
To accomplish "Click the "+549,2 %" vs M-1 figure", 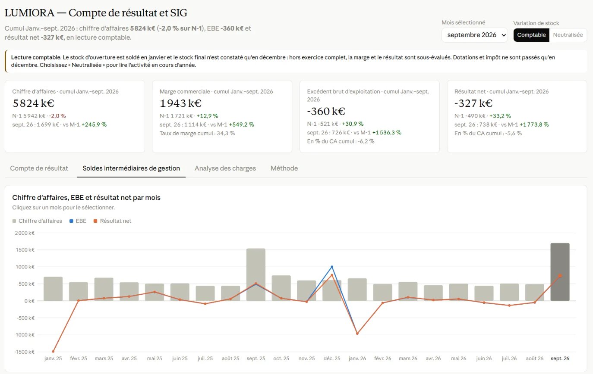I will coord(241,125).
